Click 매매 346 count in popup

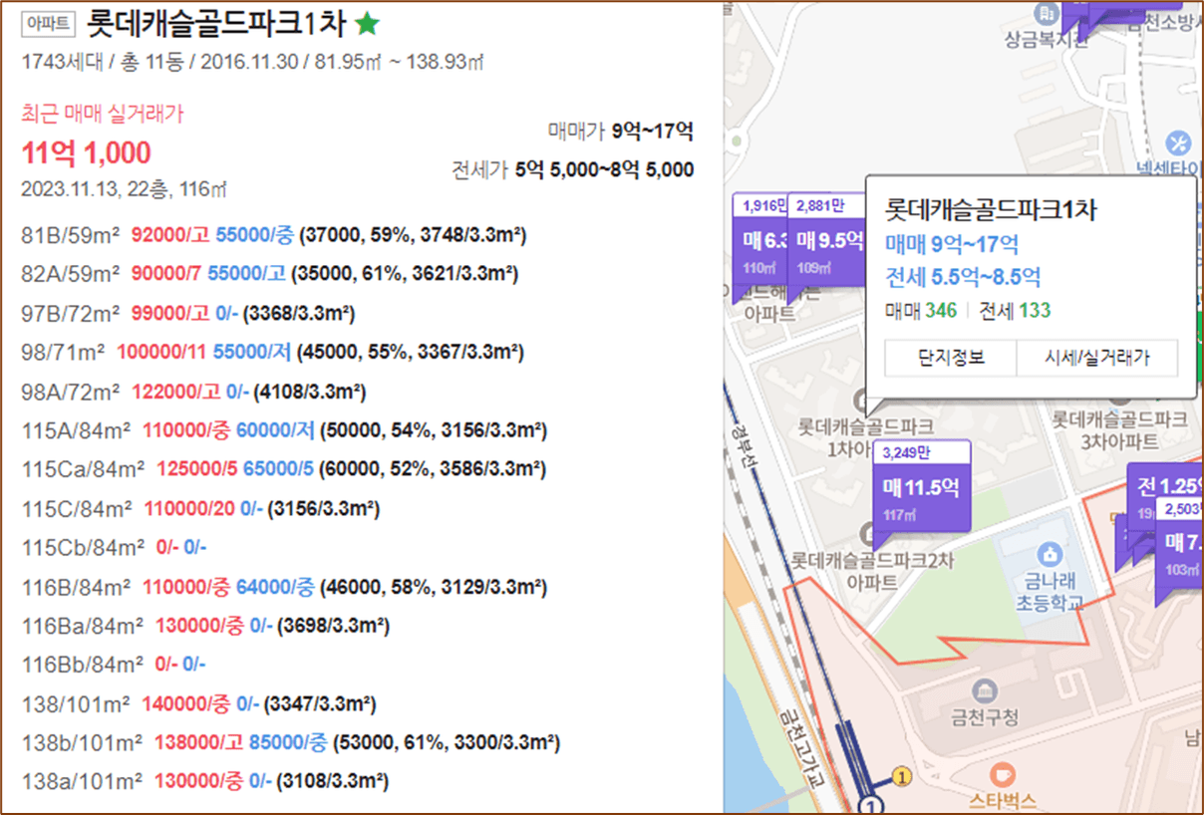tap(920, 310)
